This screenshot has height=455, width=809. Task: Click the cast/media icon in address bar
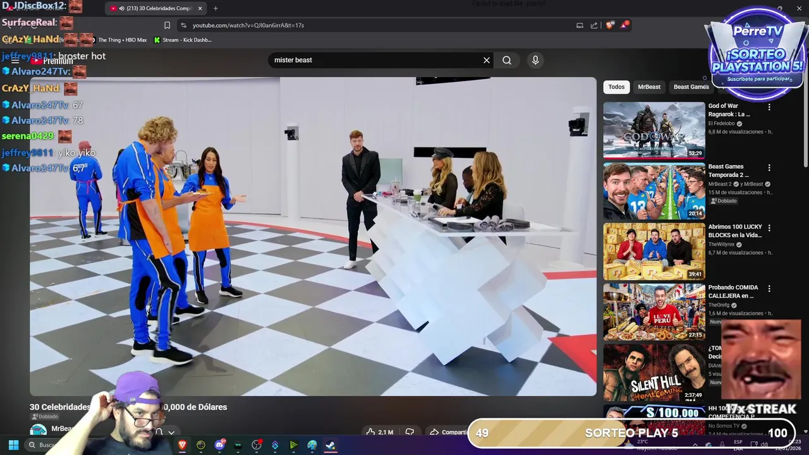click(x=580, y=25)
